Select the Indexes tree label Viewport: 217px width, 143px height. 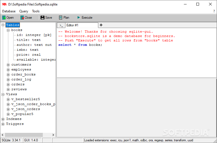click(14, 119)
